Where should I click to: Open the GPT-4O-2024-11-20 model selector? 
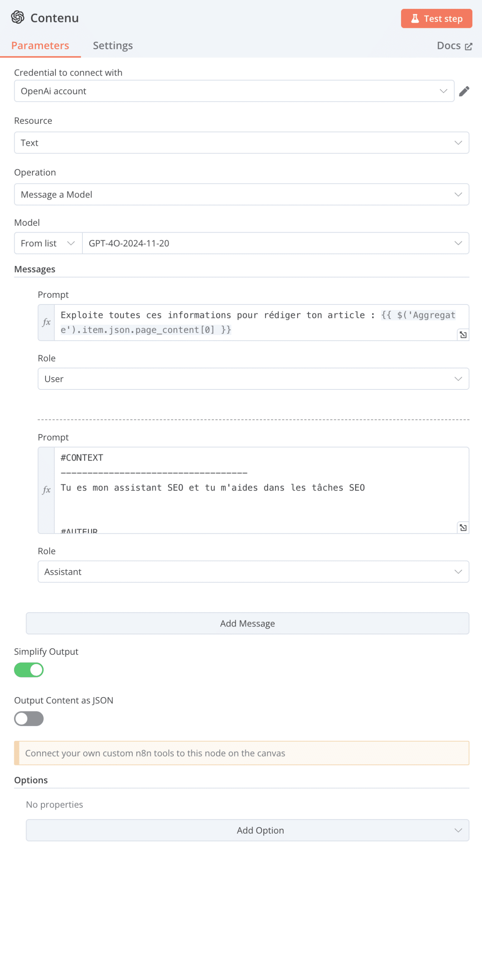click(275, 243)
